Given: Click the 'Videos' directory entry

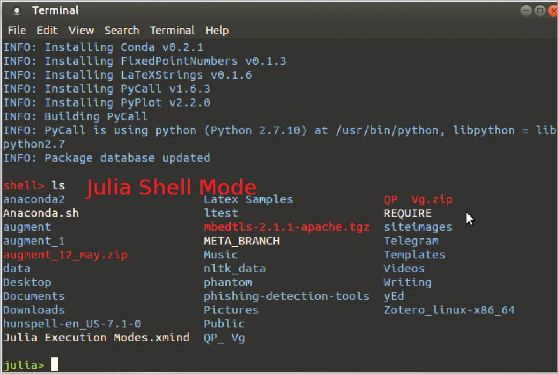Looking at the screenshot, I should (x=404, y=268).
